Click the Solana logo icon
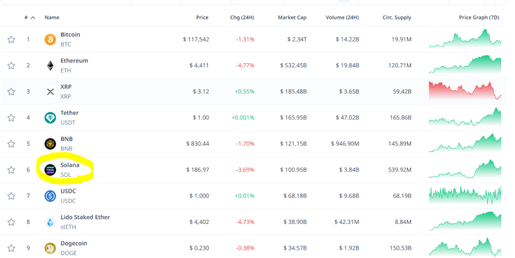 pos(50,170)
